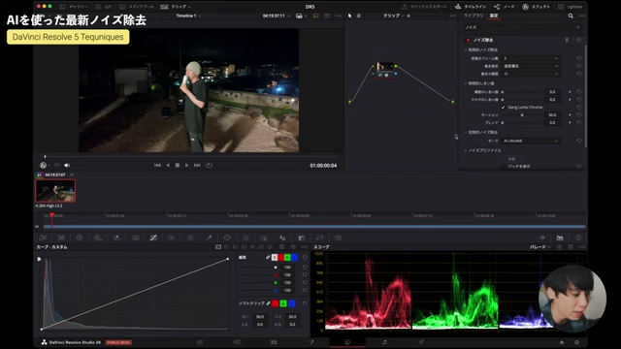Open the Timeline 1 dropdown above viewer
Image resolution: width=621 pixels, height=349 pixels.
coord(188,16)
